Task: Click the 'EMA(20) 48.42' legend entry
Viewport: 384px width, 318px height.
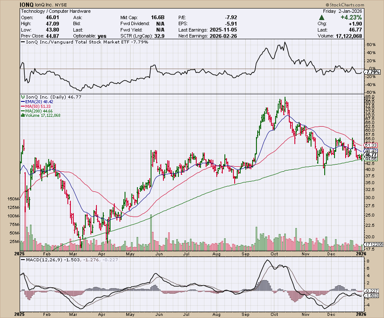Action: (x=39, y=102)
